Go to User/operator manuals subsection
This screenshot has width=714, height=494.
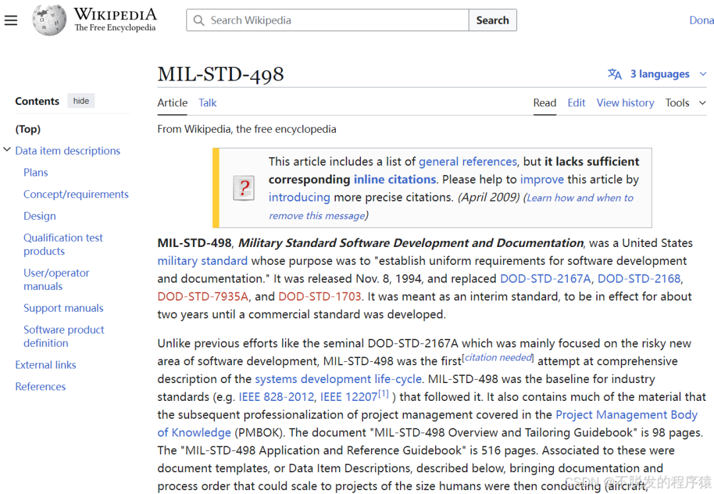pyautogui.click(x=56, y=279)
